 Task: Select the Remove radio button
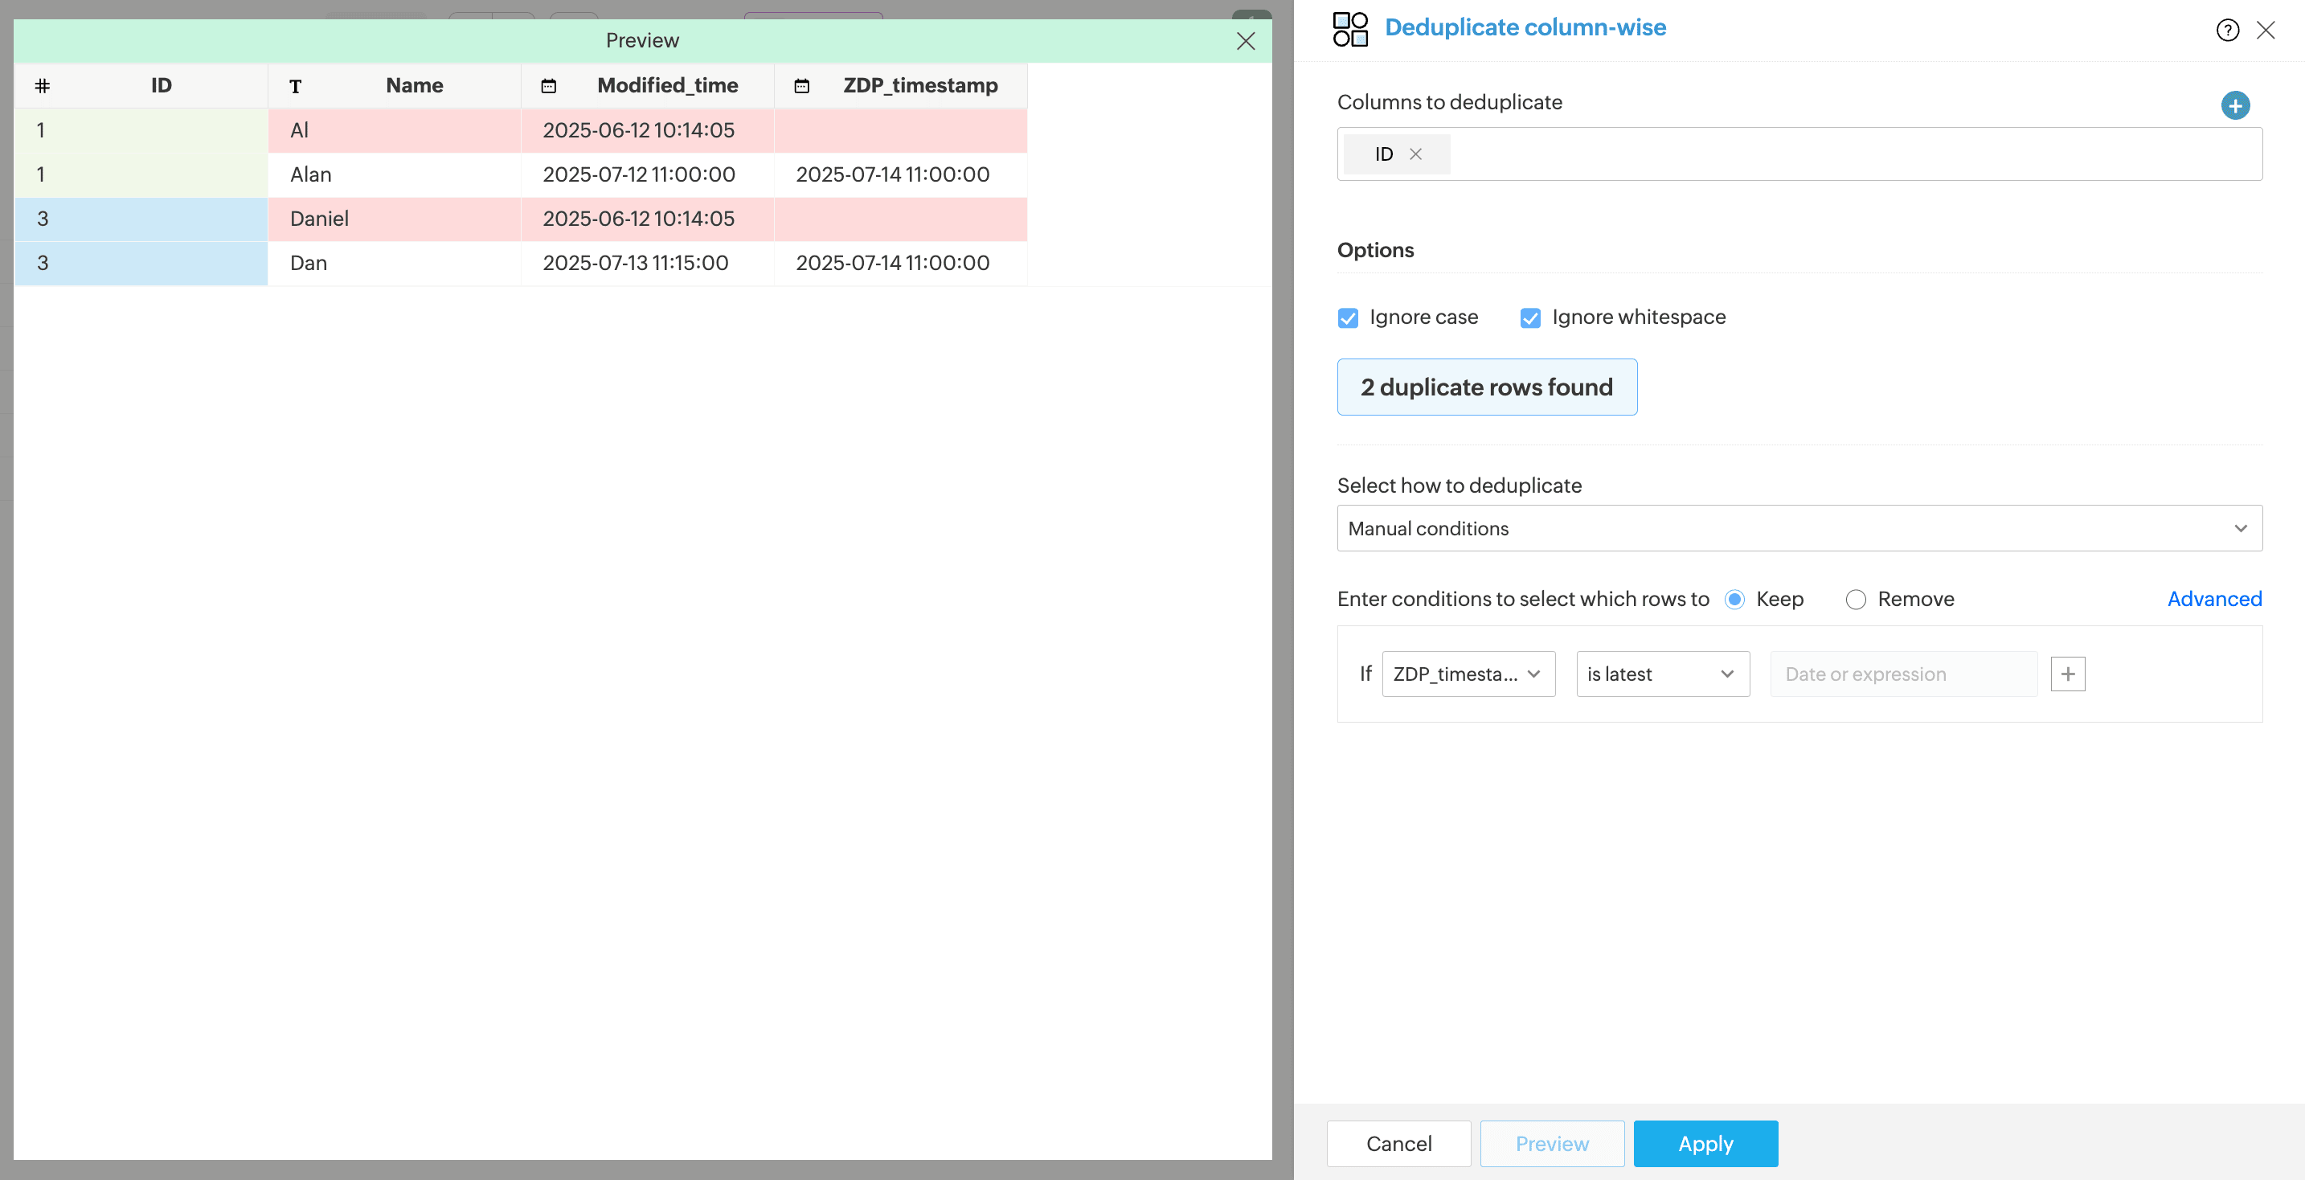1855,600
